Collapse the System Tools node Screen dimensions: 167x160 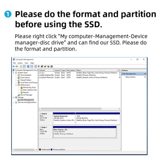click(x=14, y=73)
